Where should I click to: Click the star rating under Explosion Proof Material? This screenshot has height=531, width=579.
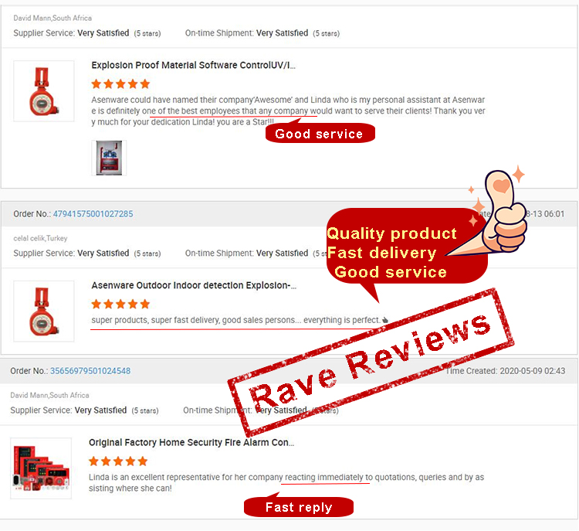pos(120,84)
